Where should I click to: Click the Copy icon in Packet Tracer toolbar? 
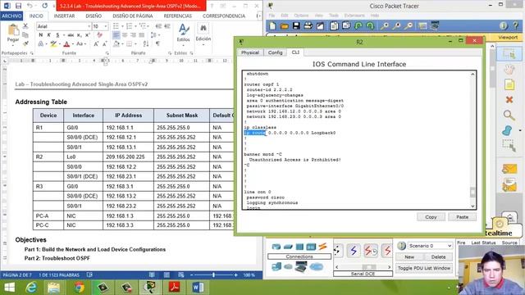pyautogui.click(x=334, y=25)
